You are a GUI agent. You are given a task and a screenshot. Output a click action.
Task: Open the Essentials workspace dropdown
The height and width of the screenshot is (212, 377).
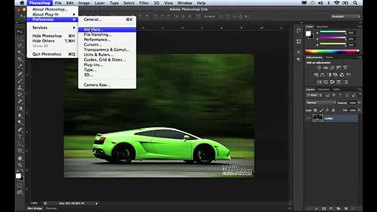[x=345, y=16]
